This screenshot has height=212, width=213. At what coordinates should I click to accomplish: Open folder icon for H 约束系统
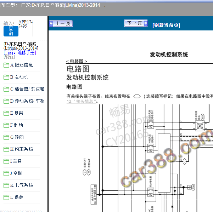[6, 149]
